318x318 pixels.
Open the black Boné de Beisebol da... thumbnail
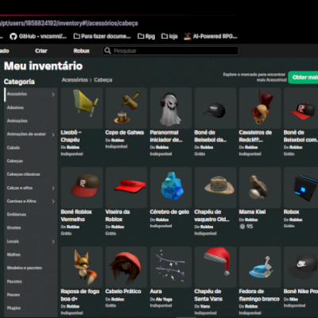[x=215, y=108]
